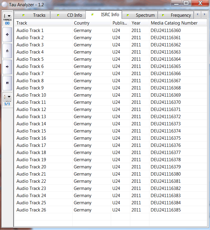Sort by Media Catalog Number column header

tap(178, 23)
